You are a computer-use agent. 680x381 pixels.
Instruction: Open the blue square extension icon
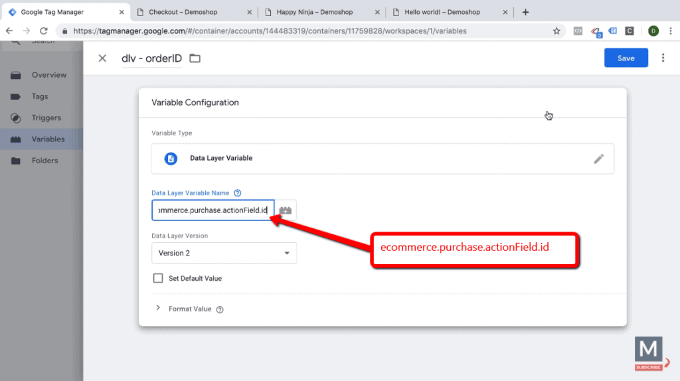pos(612,31)
